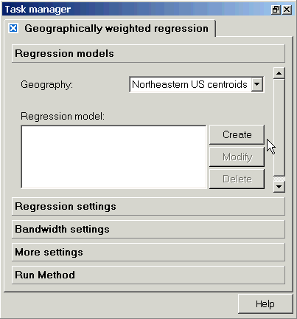
Task: Close the Task manager panel
Action: (x=287, y=10)
